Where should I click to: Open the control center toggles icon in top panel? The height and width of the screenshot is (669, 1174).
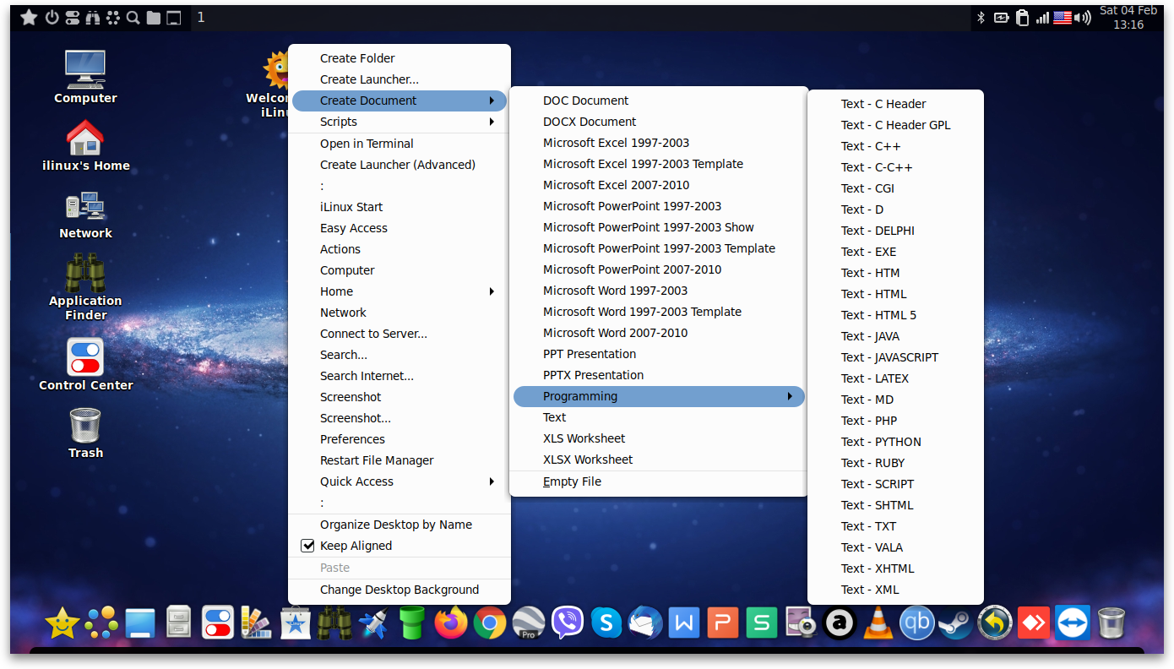point(72,18)
